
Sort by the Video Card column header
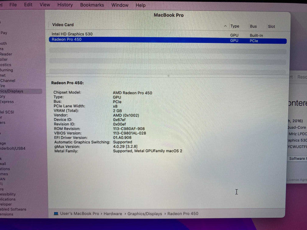point(63,25)
